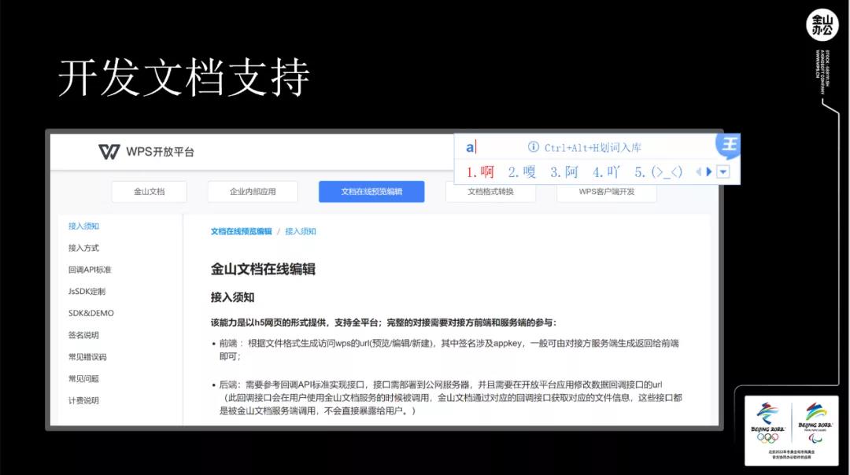Open 计费说明 in the sidebar

pyautogui.click(x=83, y=401)
